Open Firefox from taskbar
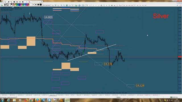Image resolution: width=182 pixels, height=102 pixels. click(26, 100)
